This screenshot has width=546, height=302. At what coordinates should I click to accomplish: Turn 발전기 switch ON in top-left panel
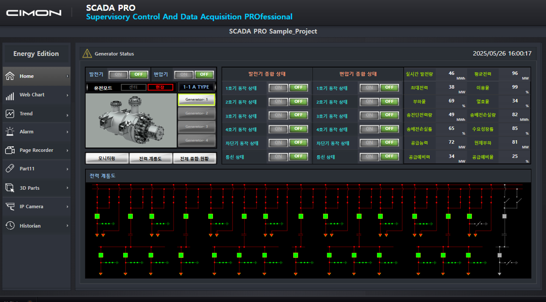(118, 74)
